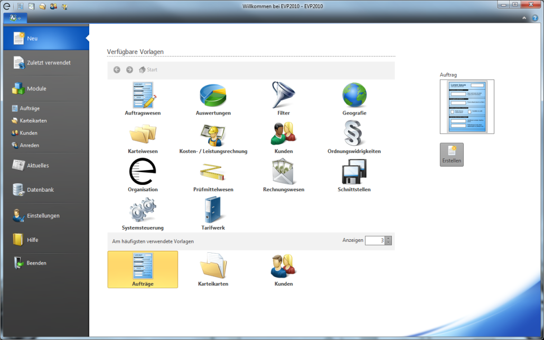This screenshot has width=544, height=340.
Task: Open the blue help question mark
Action: tap(535, 18)
